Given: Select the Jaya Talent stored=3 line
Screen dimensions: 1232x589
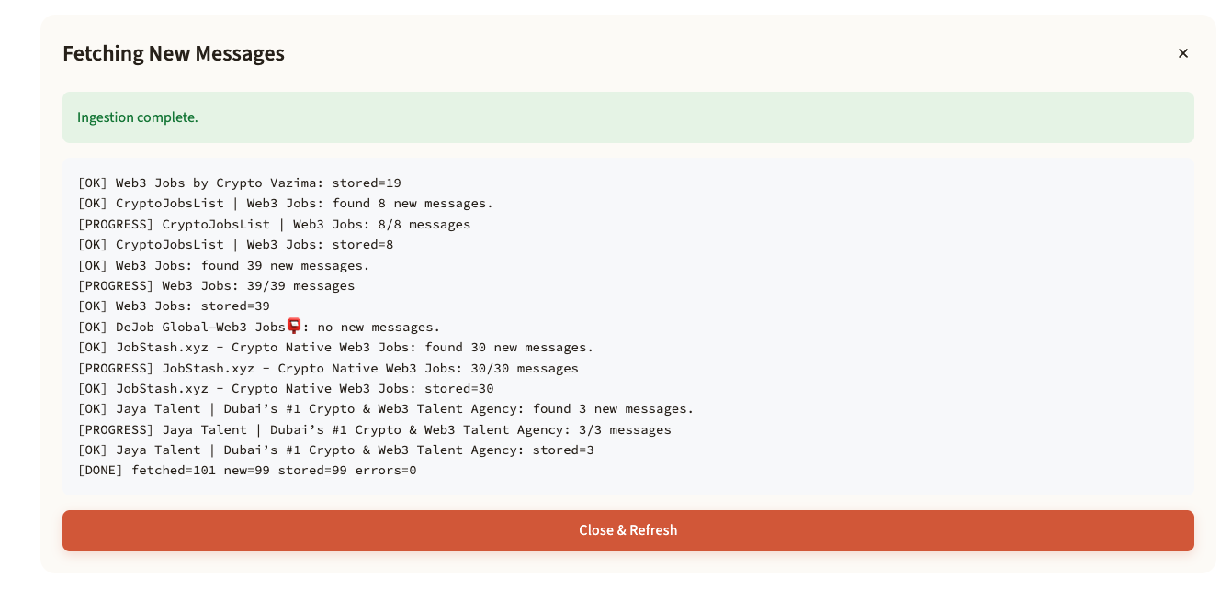Looking at the screenshot, I should (x=336, y=450).
